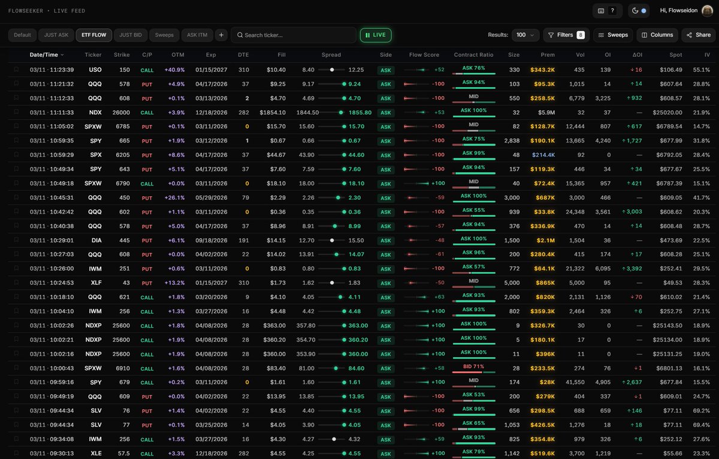Bookmark the SPY row at 10:49:34

17,169
